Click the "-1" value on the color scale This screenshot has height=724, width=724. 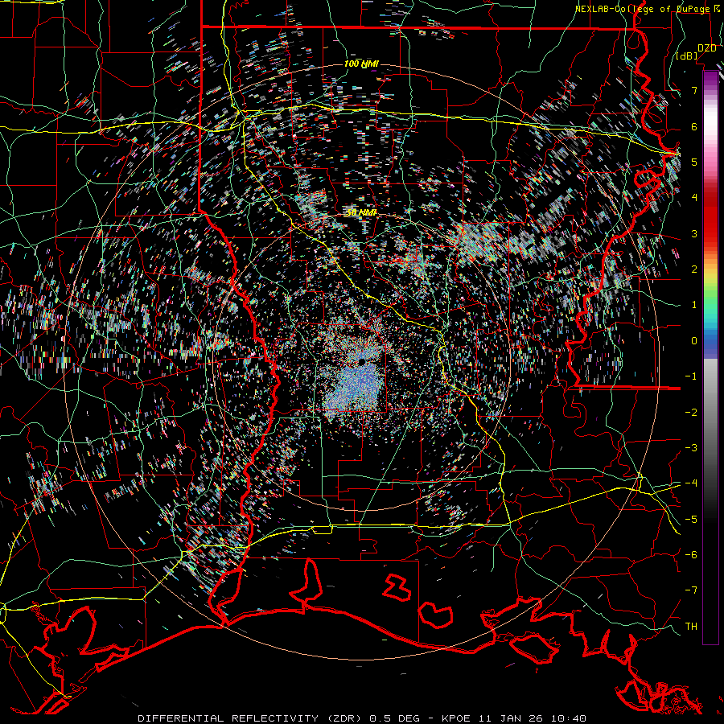click(x=691, y=376)
